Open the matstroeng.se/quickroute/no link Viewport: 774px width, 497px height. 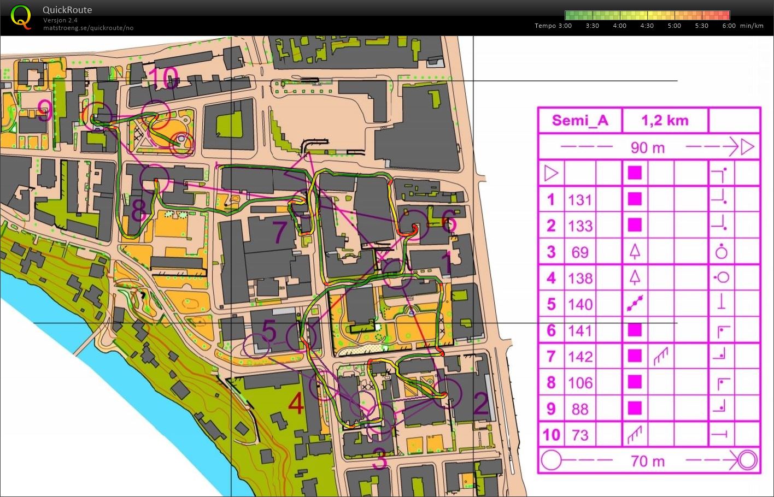pyautogui.click(x=89, y=28)
